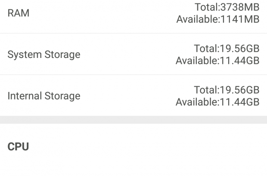267x176 pixels.
Task: Select System Storage Available:11.44GB text
Action: click(x=217, y=61)
